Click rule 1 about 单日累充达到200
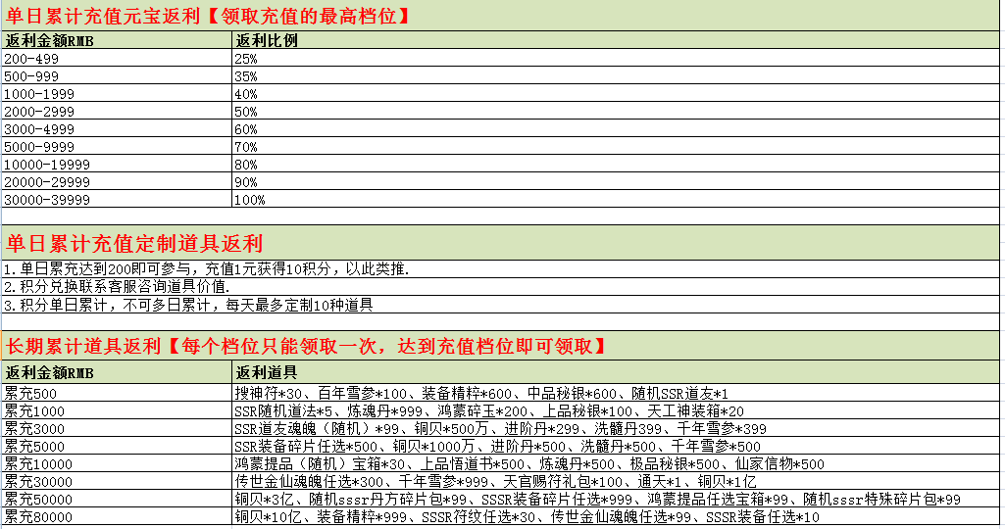This screenshot has height=529, width=1005. point(500,269)
